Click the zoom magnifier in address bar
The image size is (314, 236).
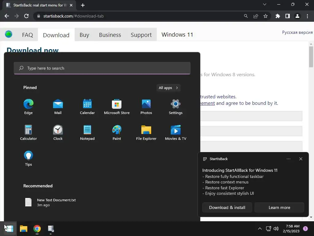point(246,16)
